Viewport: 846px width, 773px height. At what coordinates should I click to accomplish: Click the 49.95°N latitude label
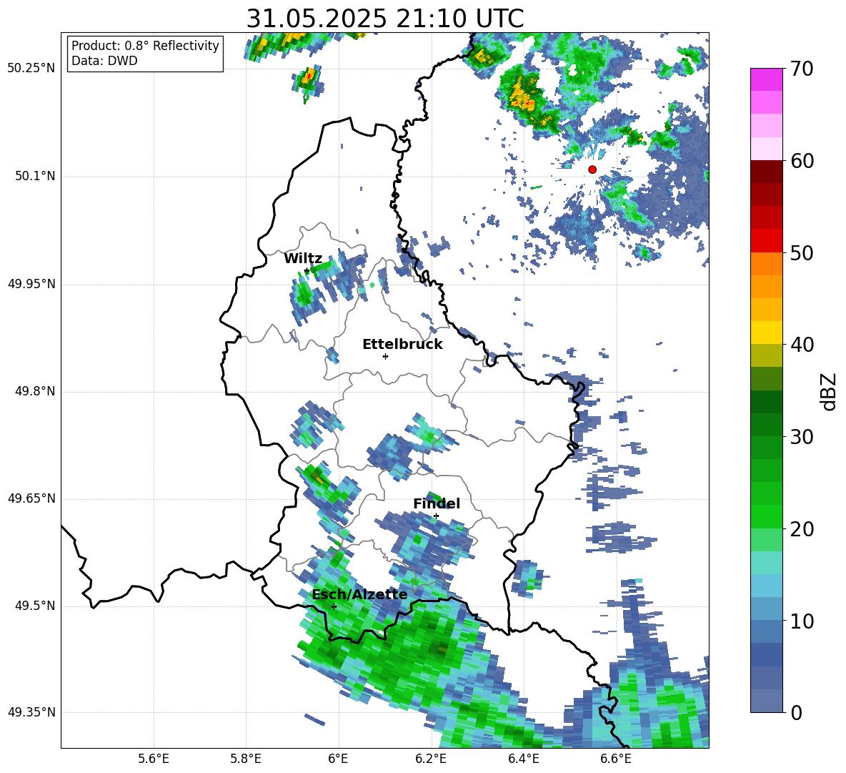click(x=31, y=284)
